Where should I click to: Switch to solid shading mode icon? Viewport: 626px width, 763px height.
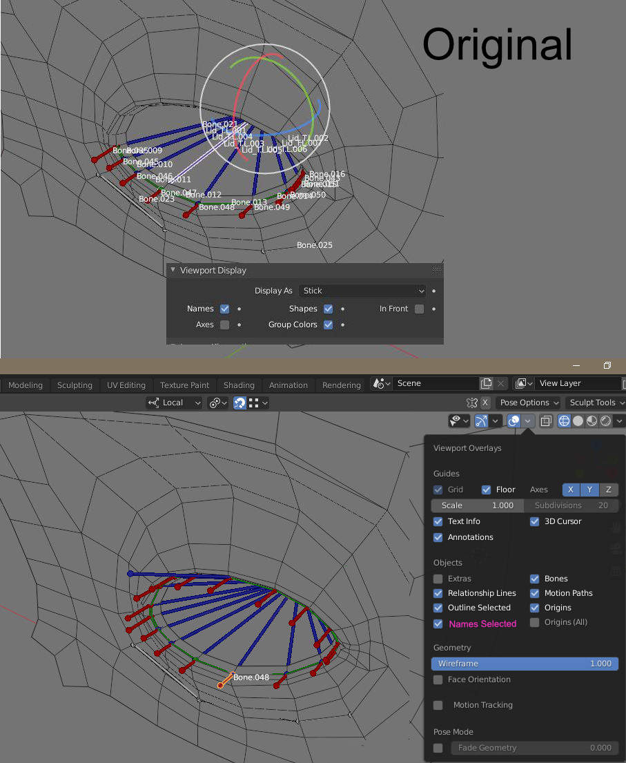click(578, 421)
